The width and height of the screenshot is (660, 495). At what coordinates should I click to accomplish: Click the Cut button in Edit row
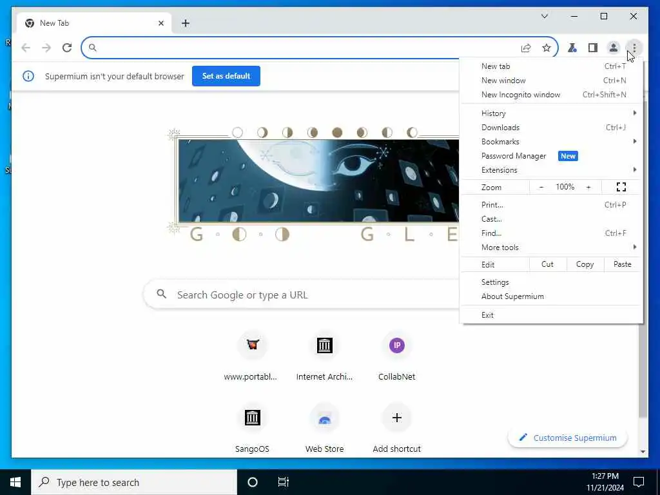548,264
